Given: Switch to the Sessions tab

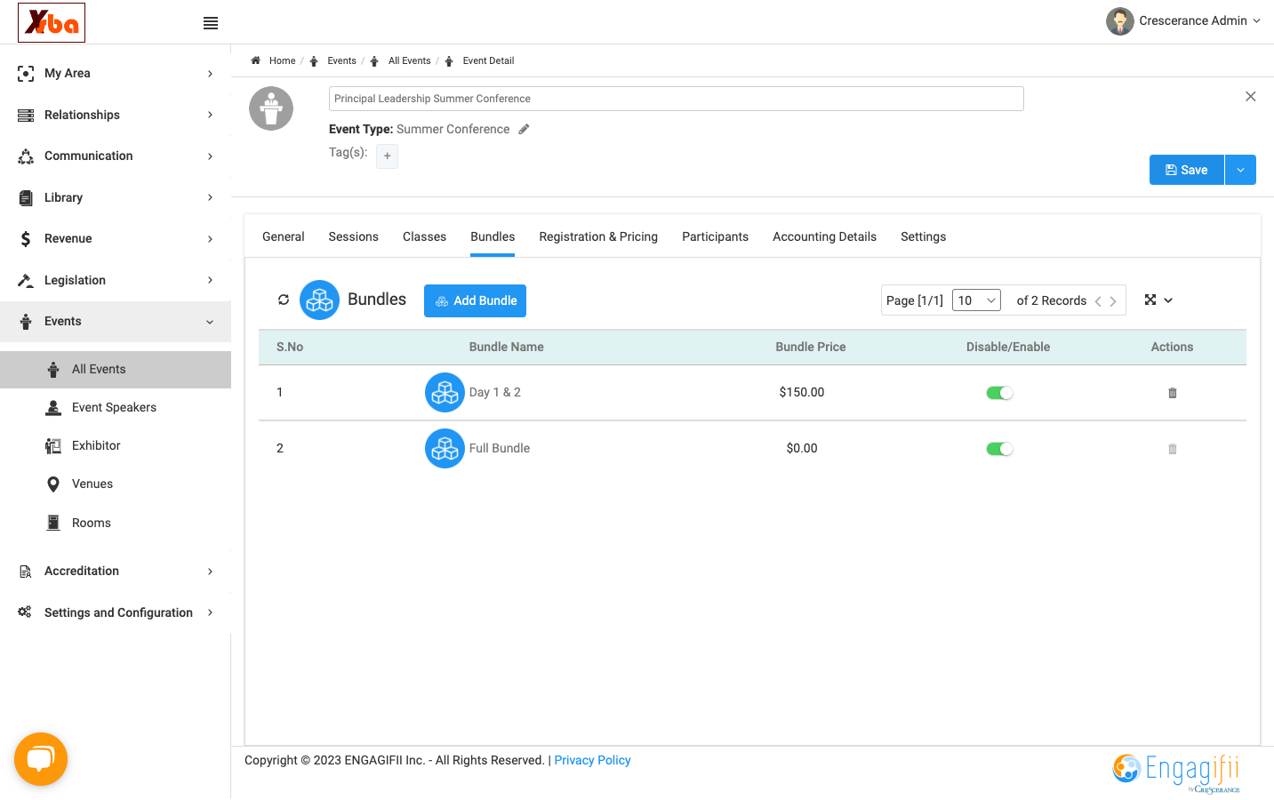Looking at the screenshot, I should tap(353, 236).
